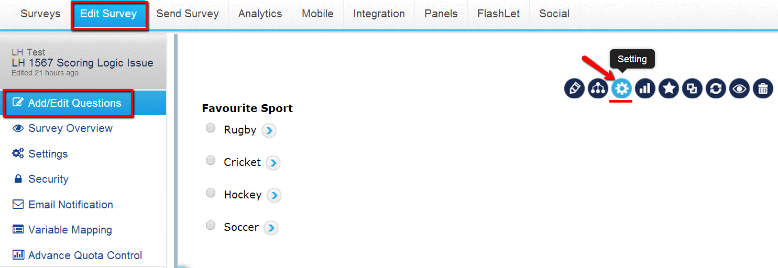Screen dimensions: 778x268
Task: Open the question logic branching icon
Action: [x=598, y=88]
